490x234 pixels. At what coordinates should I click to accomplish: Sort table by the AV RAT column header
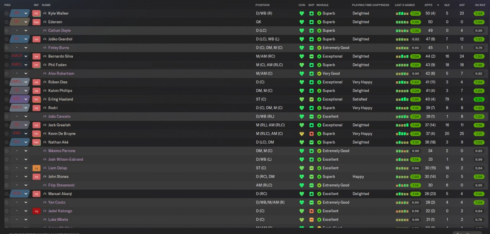(x=480, y=5)
